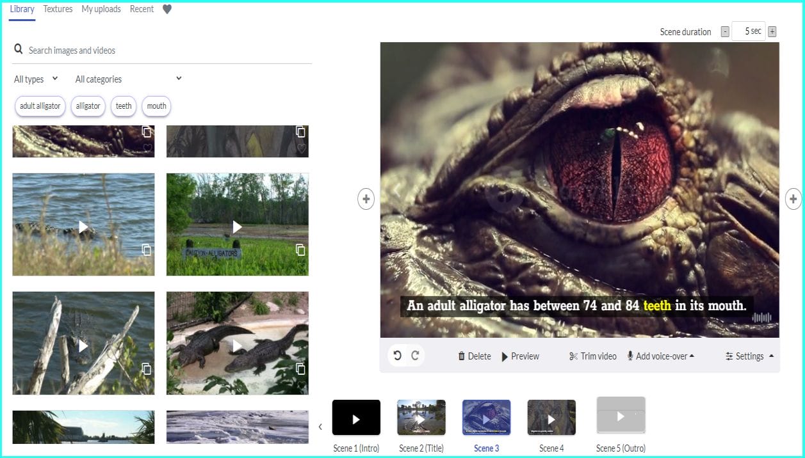
Task: Expand the Add voice-over menu
Action: pyautogui.click(x=661, y=356)
